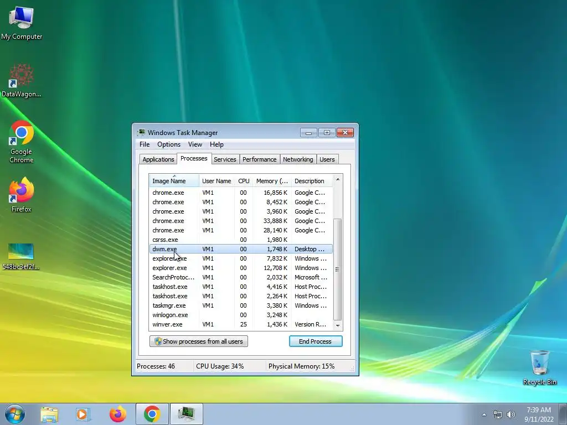Click the Task Manager taskbar button
Viewport: 567px width, 425px height.
(x=187, y=414)
